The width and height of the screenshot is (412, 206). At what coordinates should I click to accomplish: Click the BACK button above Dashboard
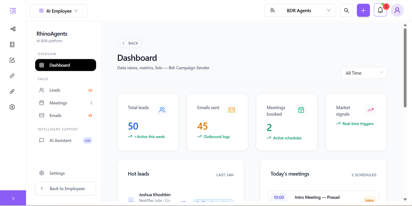click(x=130, y=43)
